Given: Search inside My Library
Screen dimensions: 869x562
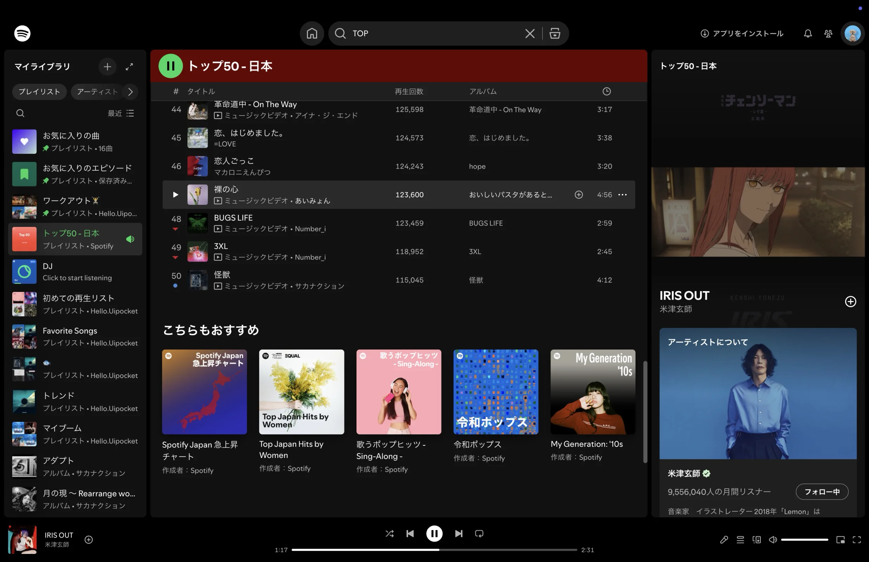Looking at the screenshot, I should pos(20,113).
